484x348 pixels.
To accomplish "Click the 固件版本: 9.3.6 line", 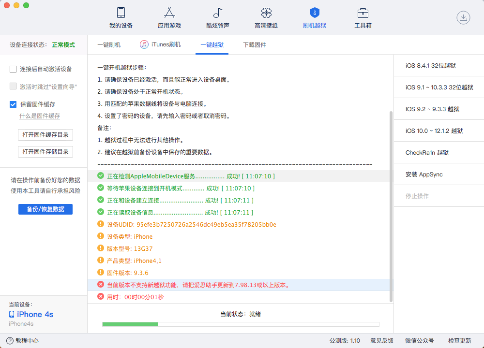I will tap(127, 273).
